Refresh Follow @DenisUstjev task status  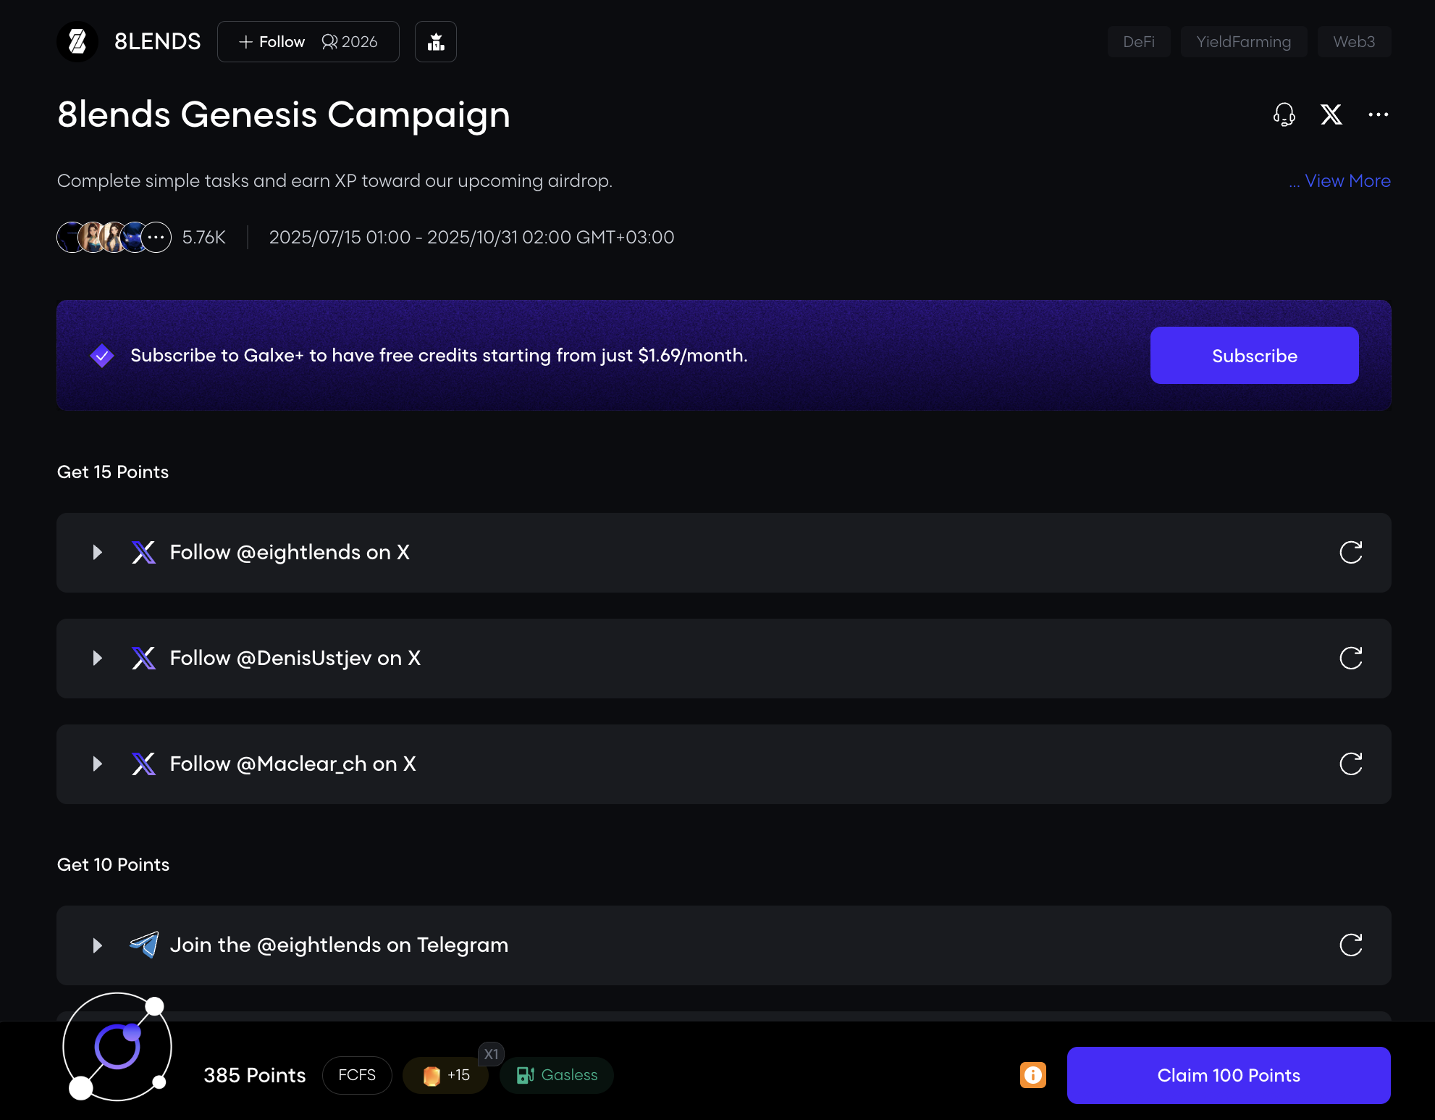(x=1350, y=659)
